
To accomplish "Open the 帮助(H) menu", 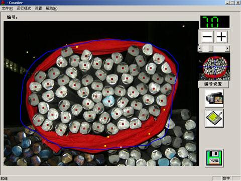I will tap(52, 9).
